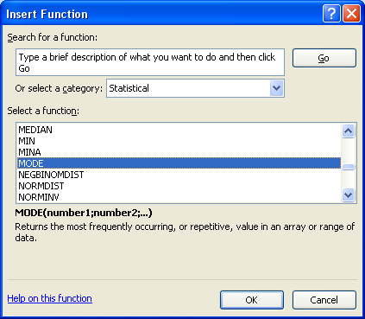Click the function list scroll up arrow
This screenshot has height=319, width=365.
[348, 131]
